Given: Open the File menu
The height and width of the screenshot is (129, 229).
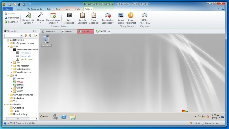Looking at the screenshot, I should point(8,9).
